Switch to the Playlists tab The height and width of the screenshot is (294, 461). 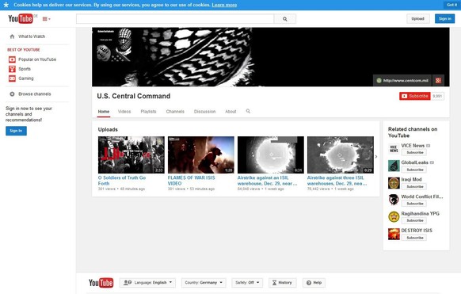(148, 112)
